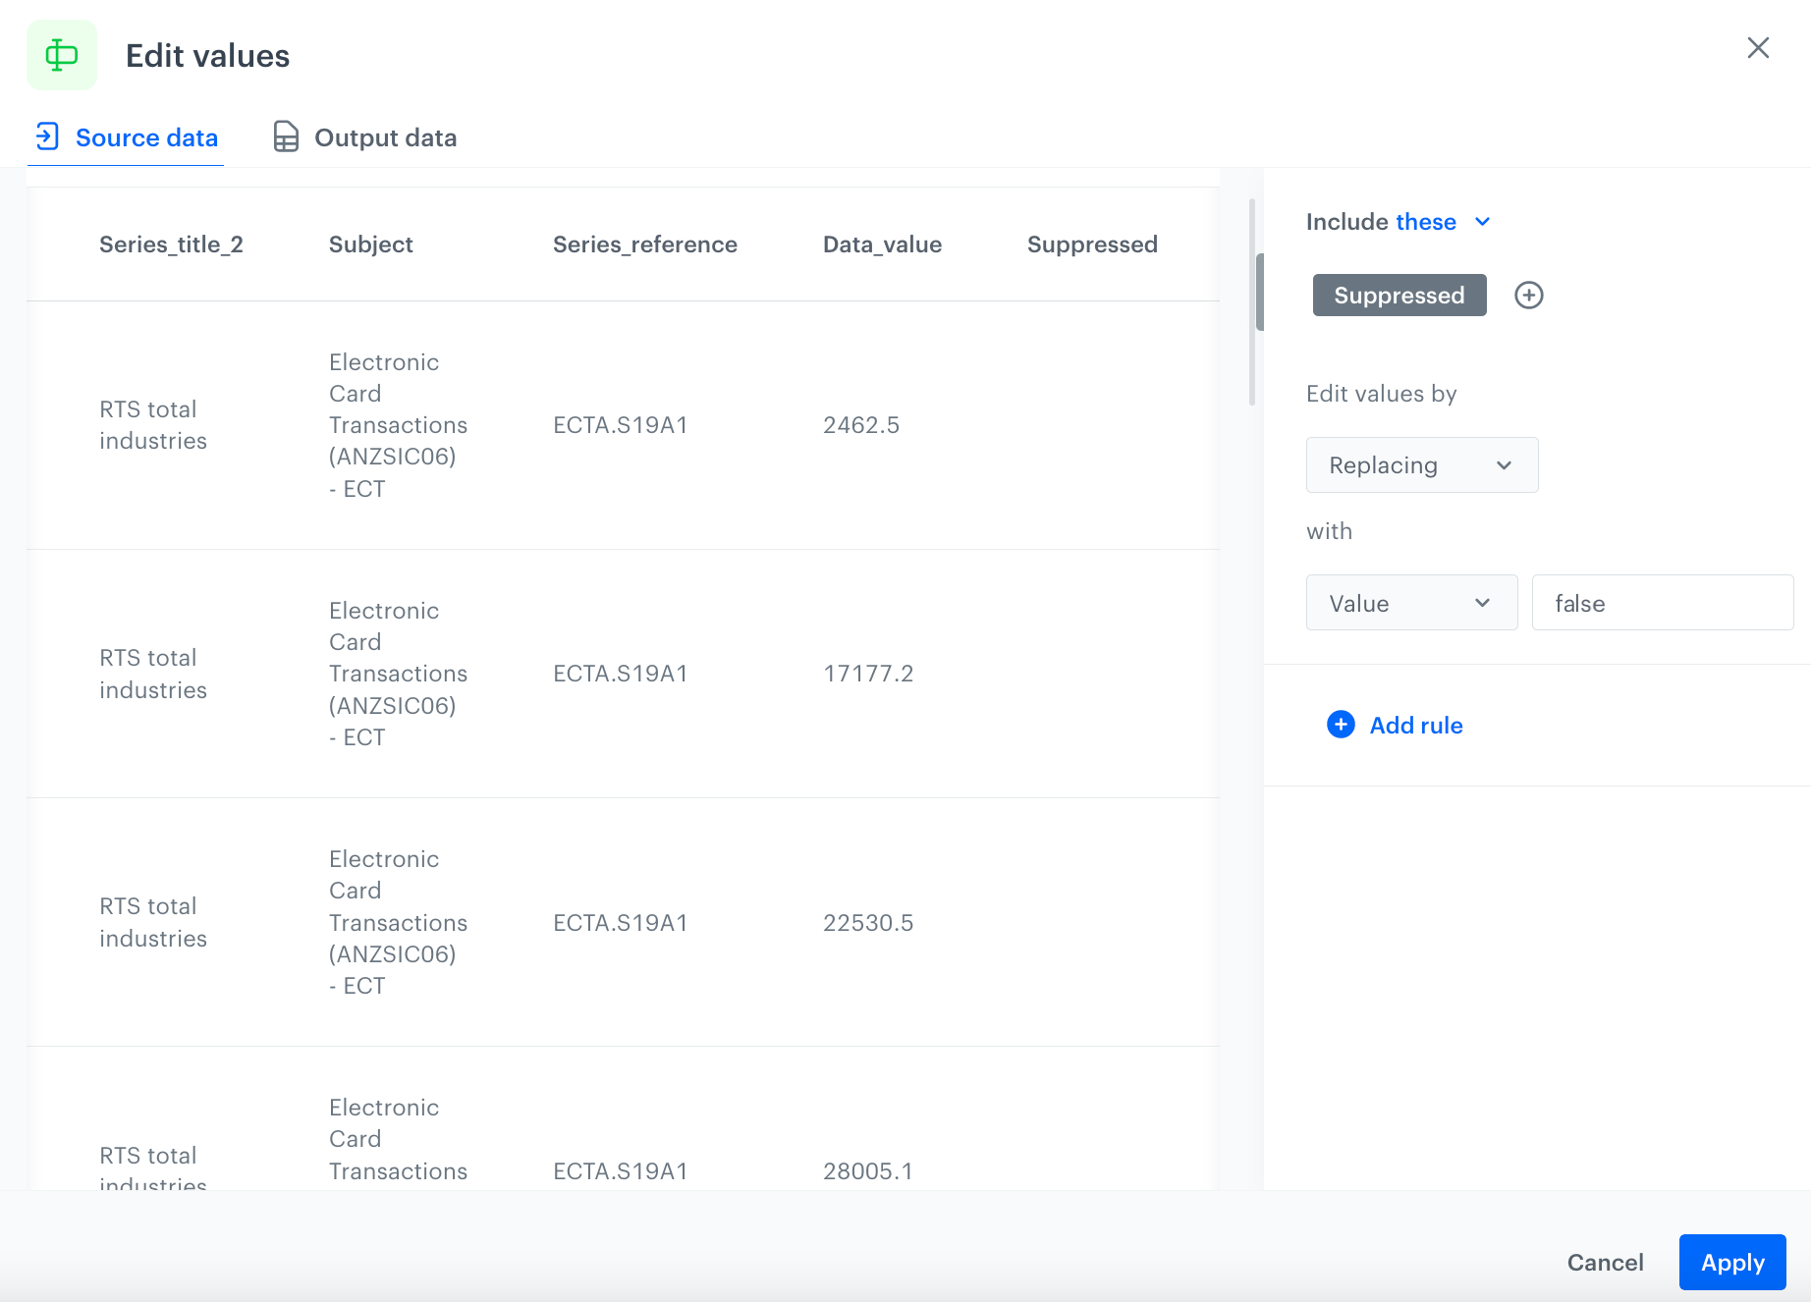Click the Output data table icon
The image size is (1811, 1302).
pyautogui.click(x=286, y=136)
